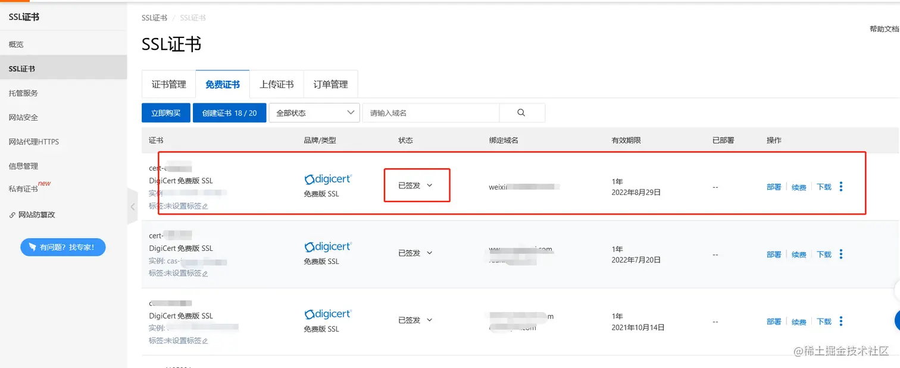Click 创建证书 18 / 20 button
This screenshot has width=900, height=368.
[229, 113]
